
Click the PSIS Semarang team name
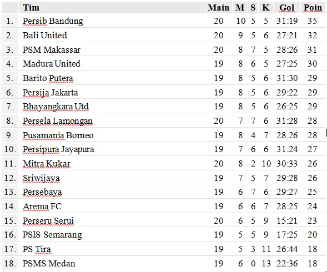click(52, 235)
